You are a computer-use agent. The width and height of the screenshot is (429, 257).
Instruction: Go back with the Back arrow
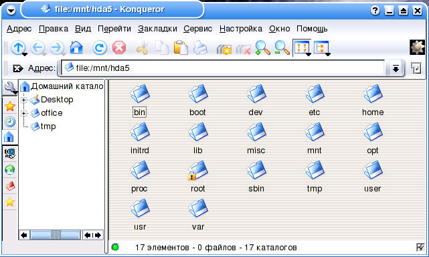(37, 48)
